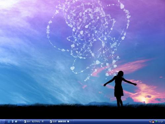The height and width of the screenshot is (124, 165).
Task: Click the dark grass field on desktop
Action: pyautogui.click(x=82, y=111)
